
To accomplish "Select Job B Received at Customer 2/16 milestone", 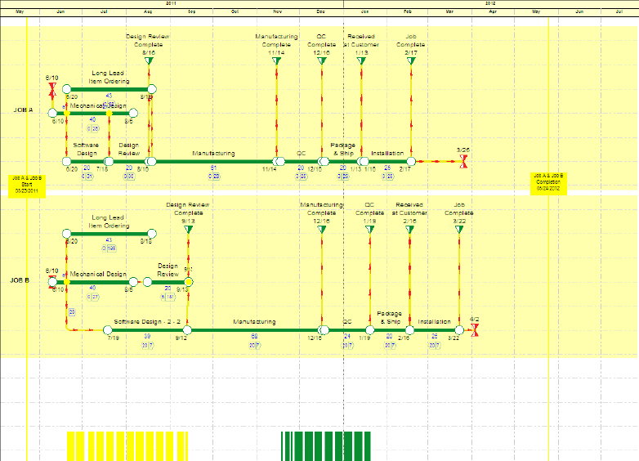I will coord(409,230).
